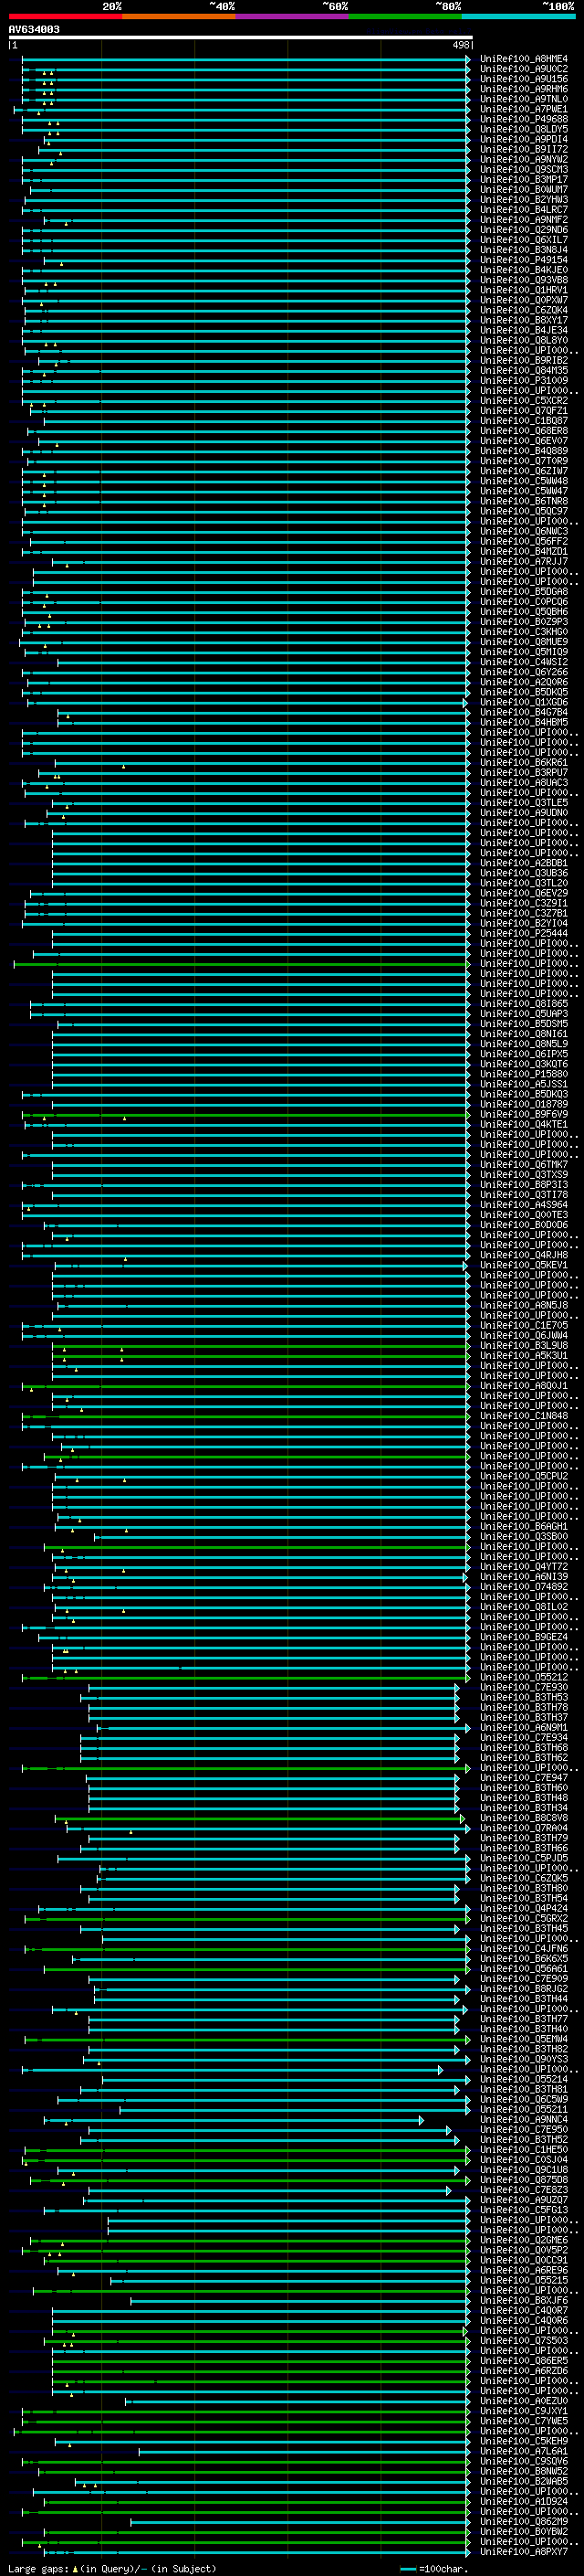Select hit label UniRef100_C4JFN6
This screenshot has width=584, height=2576.
[524, 1948]
